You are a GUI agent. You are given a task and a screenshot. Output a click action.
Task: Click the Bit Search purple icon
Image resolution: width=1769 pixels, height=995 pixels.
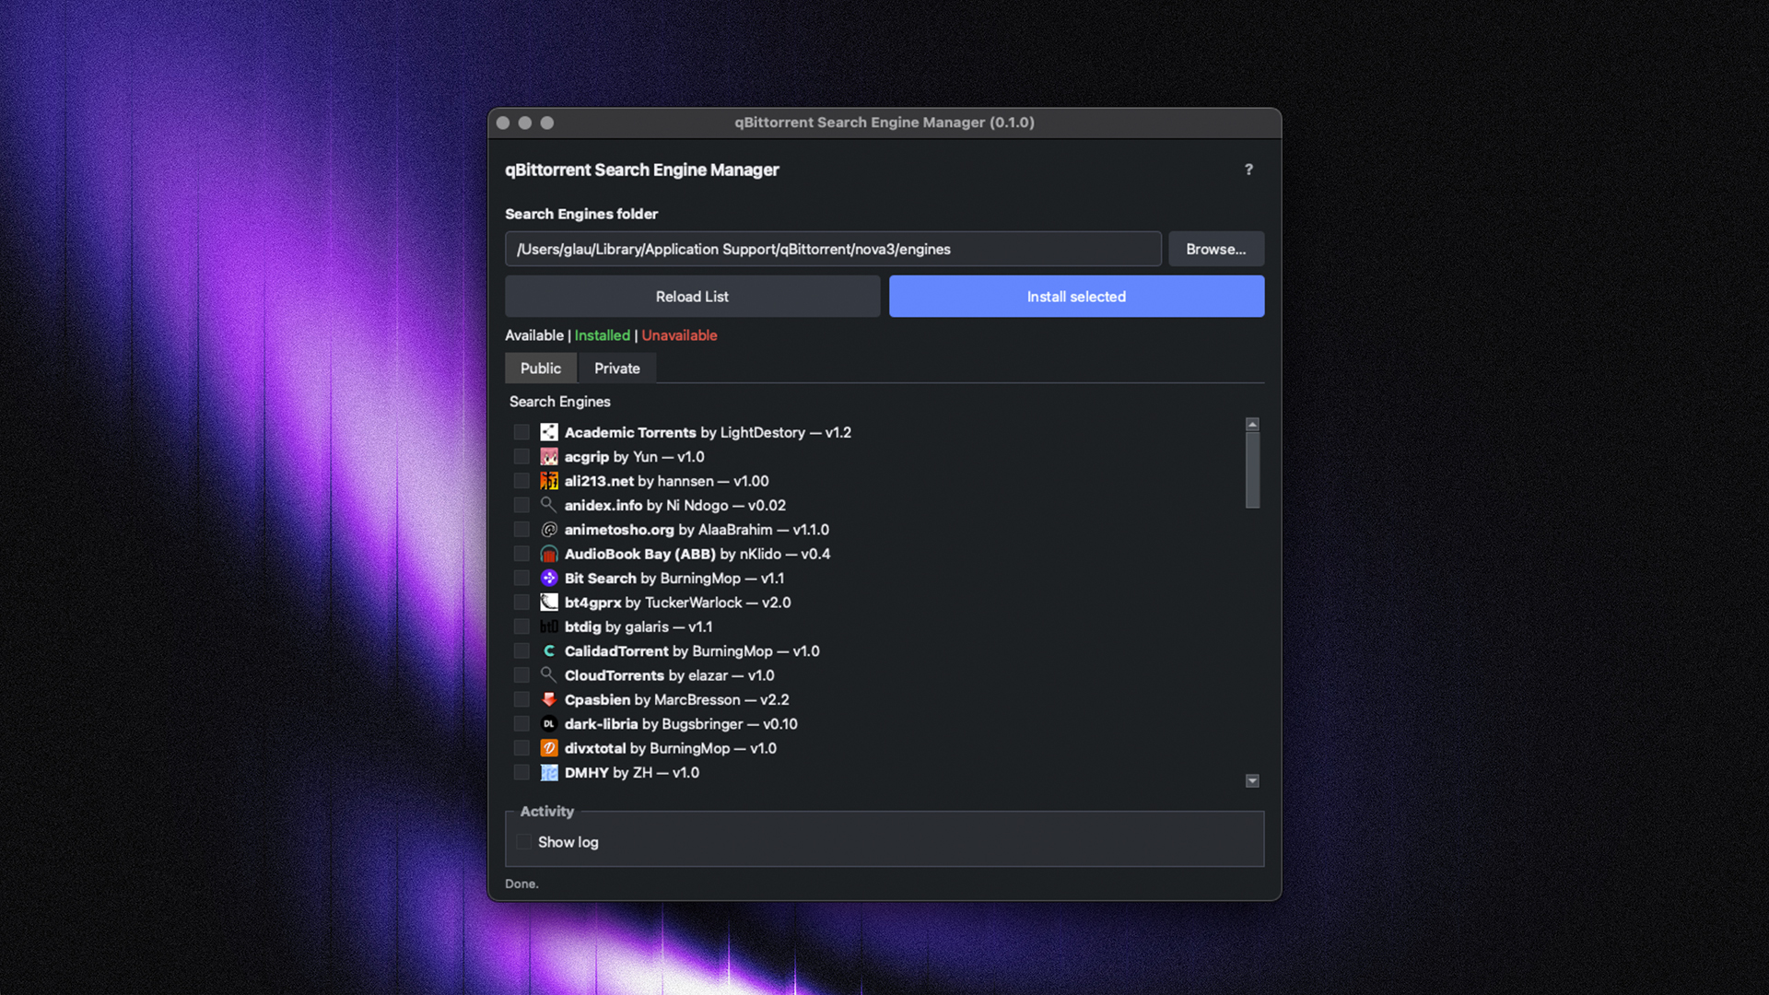pyautogui.click(x=549, y=579)
